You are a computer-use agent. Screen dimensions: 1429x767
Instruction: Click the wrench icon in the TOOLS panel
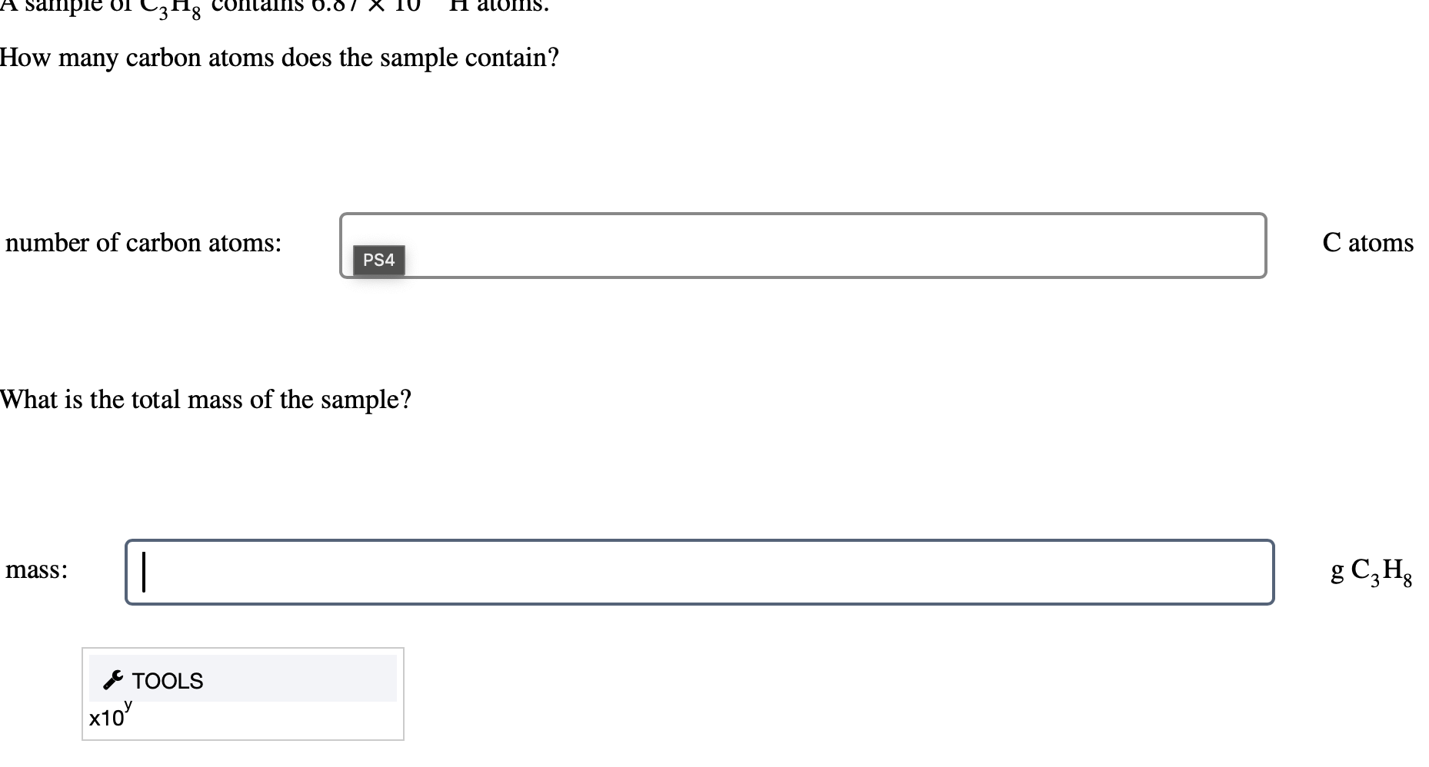pos(112,679)
